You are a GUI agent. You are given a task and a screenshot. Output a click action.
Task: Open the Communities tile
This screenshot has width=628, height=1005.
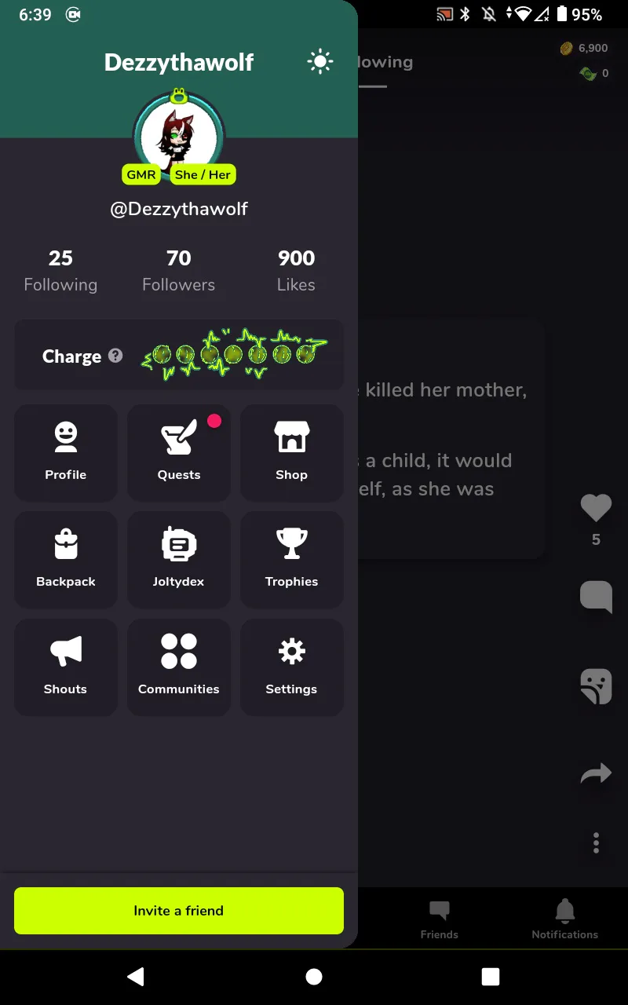click(x=179, y=667)
